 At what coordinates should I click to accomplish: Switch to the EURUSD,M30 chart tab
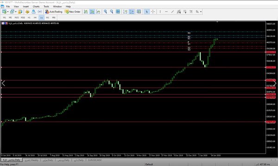(x=95, y=160)
